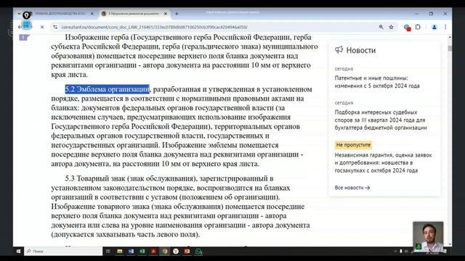Click the taskbar search box Поиск
The height and width of the screenshot is (261, 465).
pyautogui.click(x=63, y=252)
